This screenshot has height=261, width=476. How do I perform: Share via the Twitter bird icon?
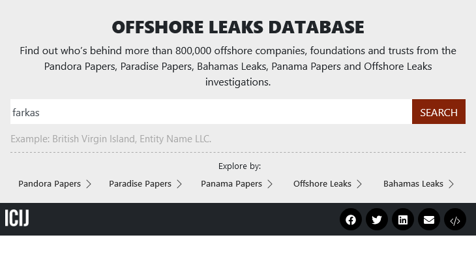[x=377, y=219]
